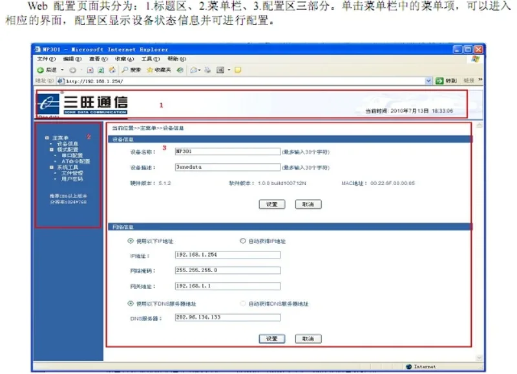517x374 pixels.
Task: Click 设置 button under device info
Action: click(x=272, y=204)
